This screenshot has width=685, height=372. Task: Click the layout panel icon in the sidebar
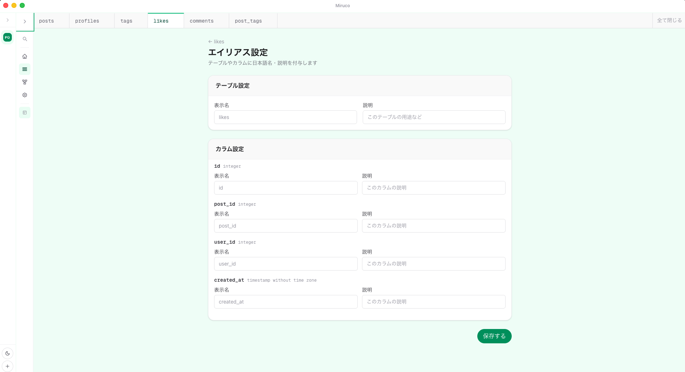pos(25,113)
